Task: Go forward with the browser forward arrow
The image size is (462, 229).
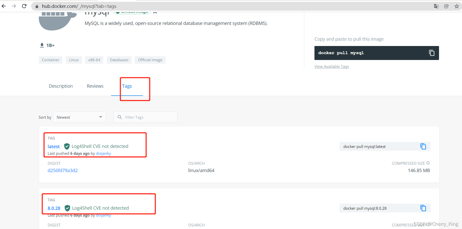Action: coord(14,6)
